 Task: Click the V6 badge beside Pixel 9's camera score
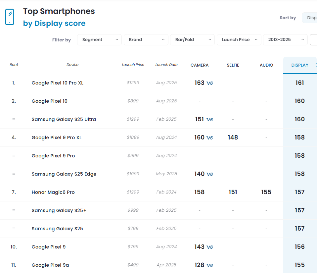coord(209,247)
